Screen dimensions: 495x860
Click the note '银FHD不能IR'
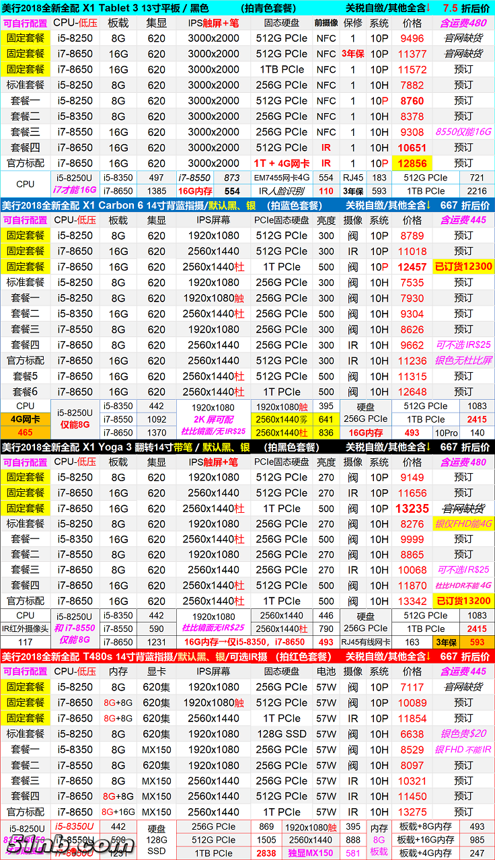(x=463, y=750)
